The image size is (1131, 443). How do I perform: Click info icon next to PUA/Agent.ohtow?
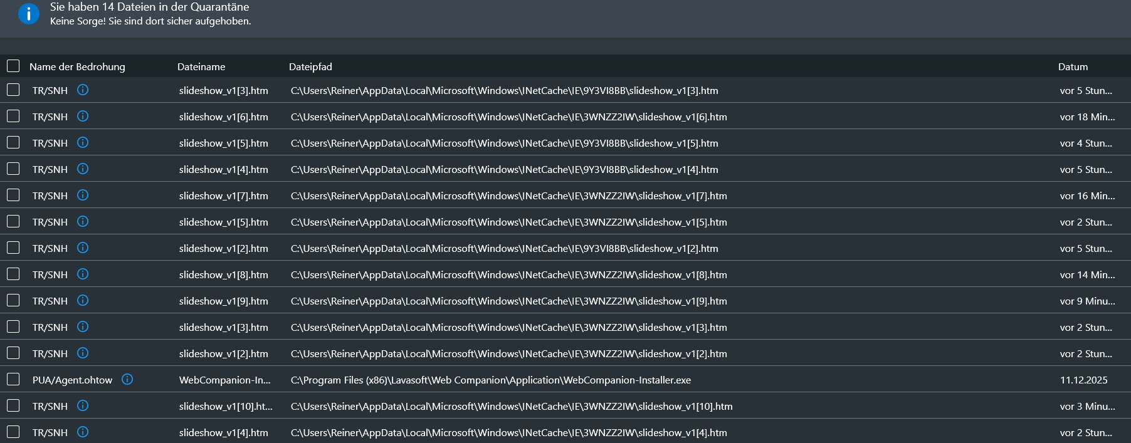pos(127,379)
